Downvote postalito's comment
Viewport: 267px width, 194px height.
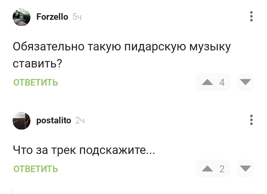(245, 168)
